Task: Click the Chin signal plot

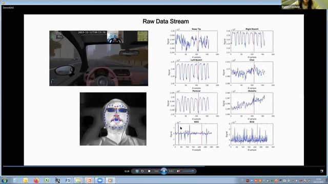Action: (x=252, y=73)
